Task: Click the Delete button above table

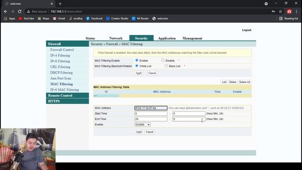Action: click(x=233, y=82)
